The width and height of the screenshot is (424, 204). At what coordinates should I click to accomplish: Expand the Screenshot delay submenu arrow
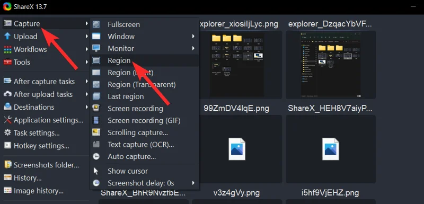click(193, 183)
